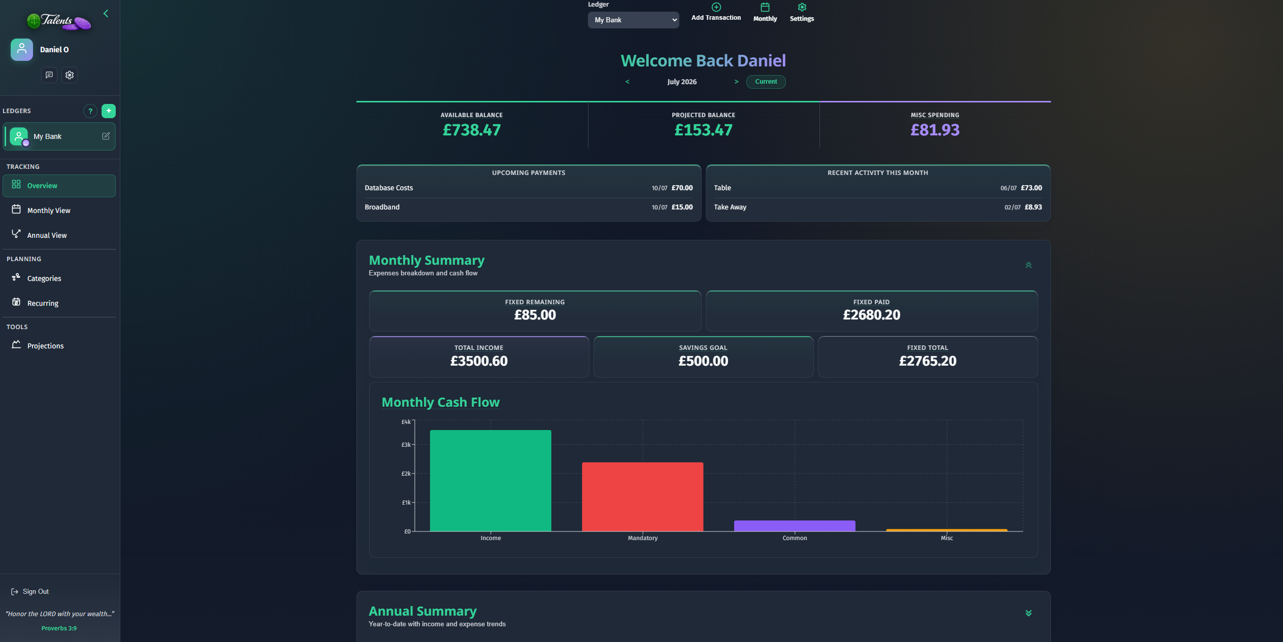Click the Monthly View calendar icon

coord(16,209)
